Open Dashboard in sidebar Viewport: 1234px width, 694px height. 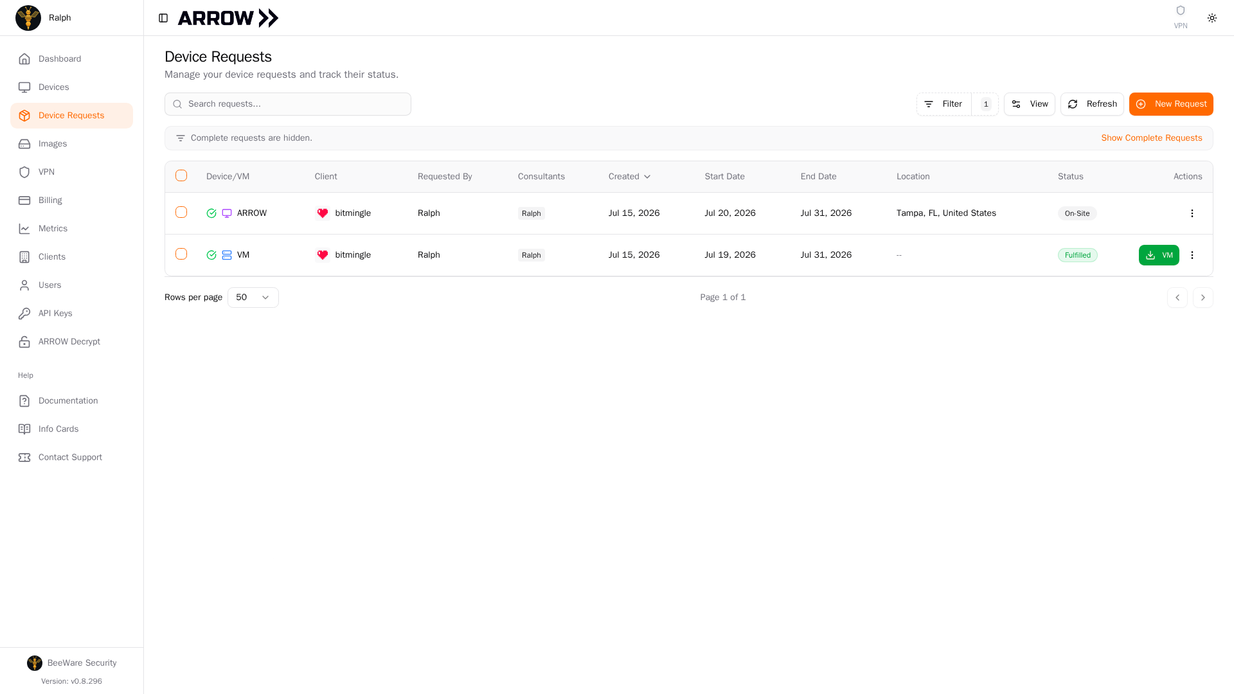(71, 59)
